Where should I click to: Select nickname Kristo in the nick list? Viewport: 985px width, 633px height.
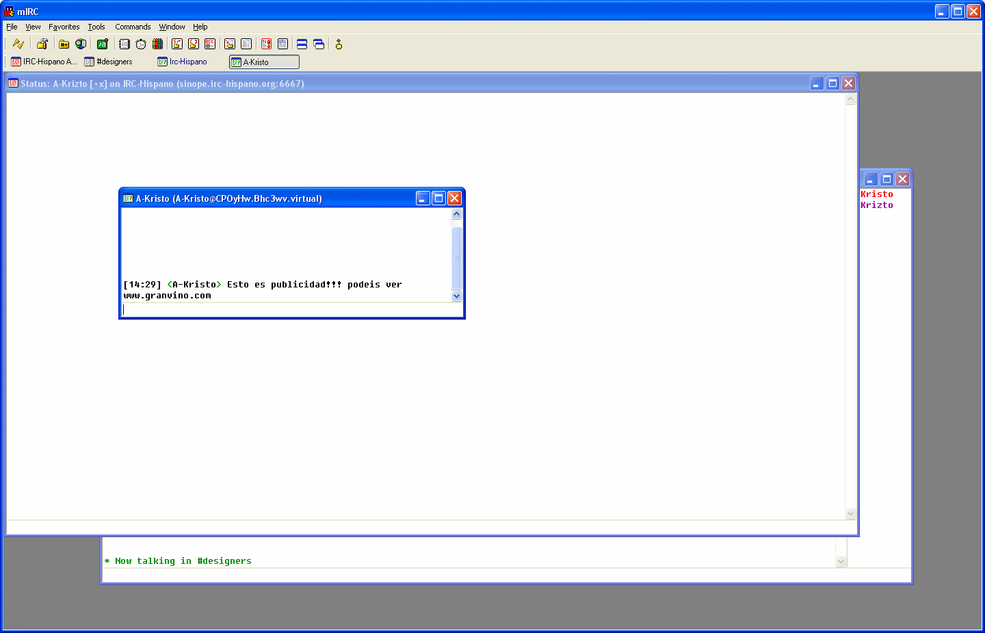pos(877,194)
